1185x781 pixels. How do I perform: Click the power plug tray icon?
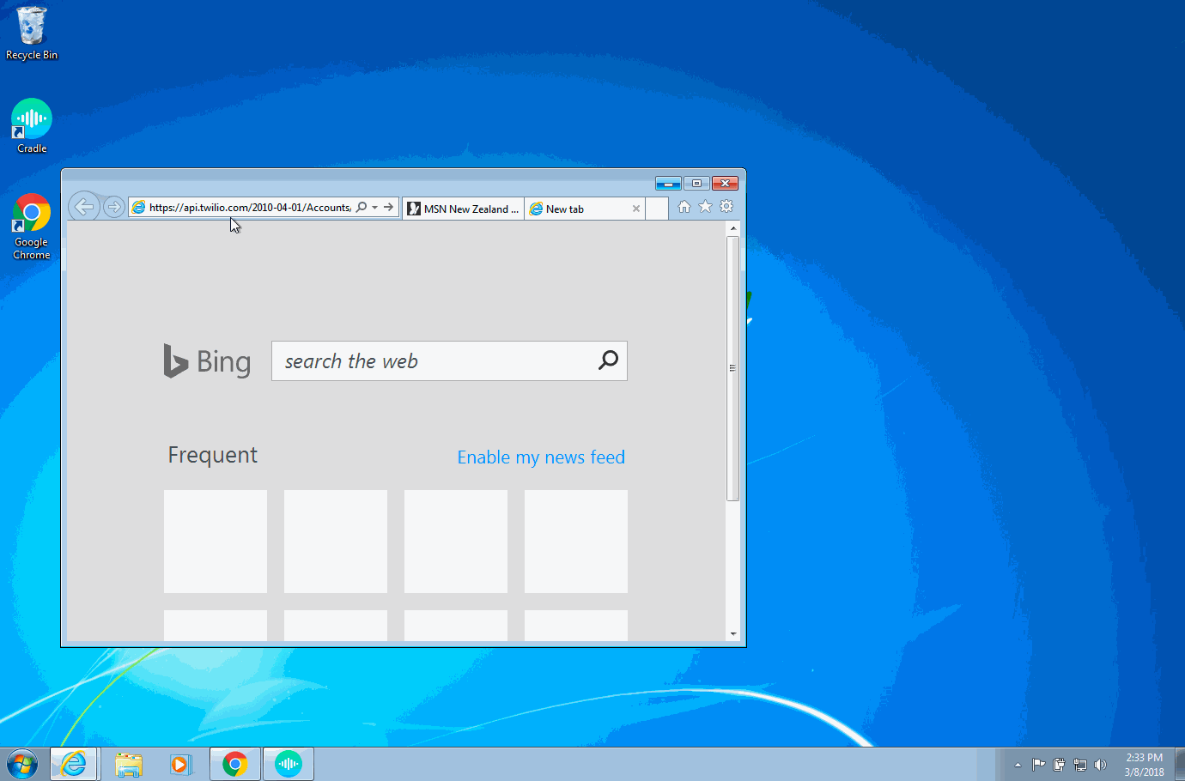[x=1059, y=765]
